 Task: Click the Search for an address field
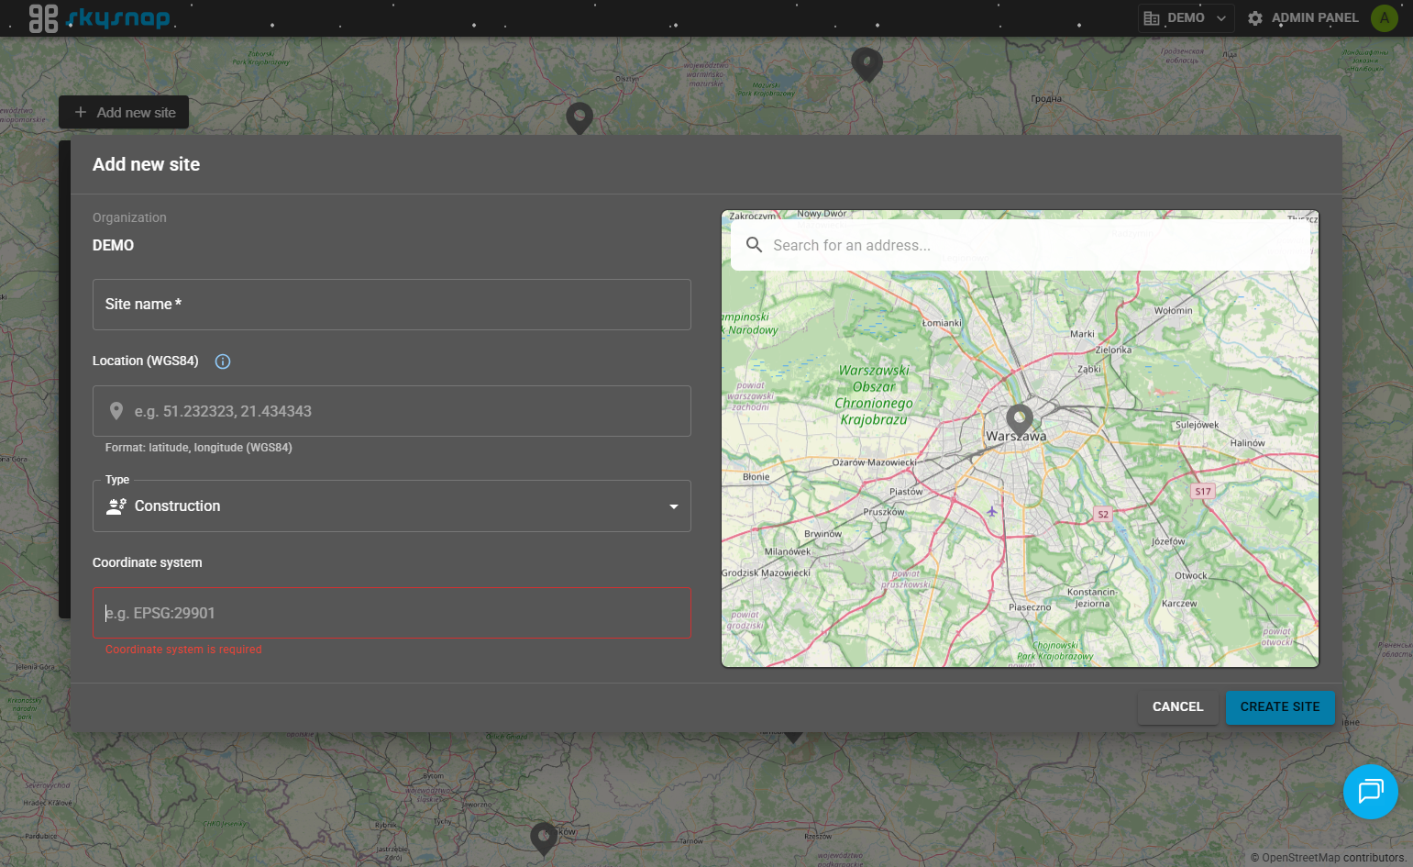[1021, 245]
